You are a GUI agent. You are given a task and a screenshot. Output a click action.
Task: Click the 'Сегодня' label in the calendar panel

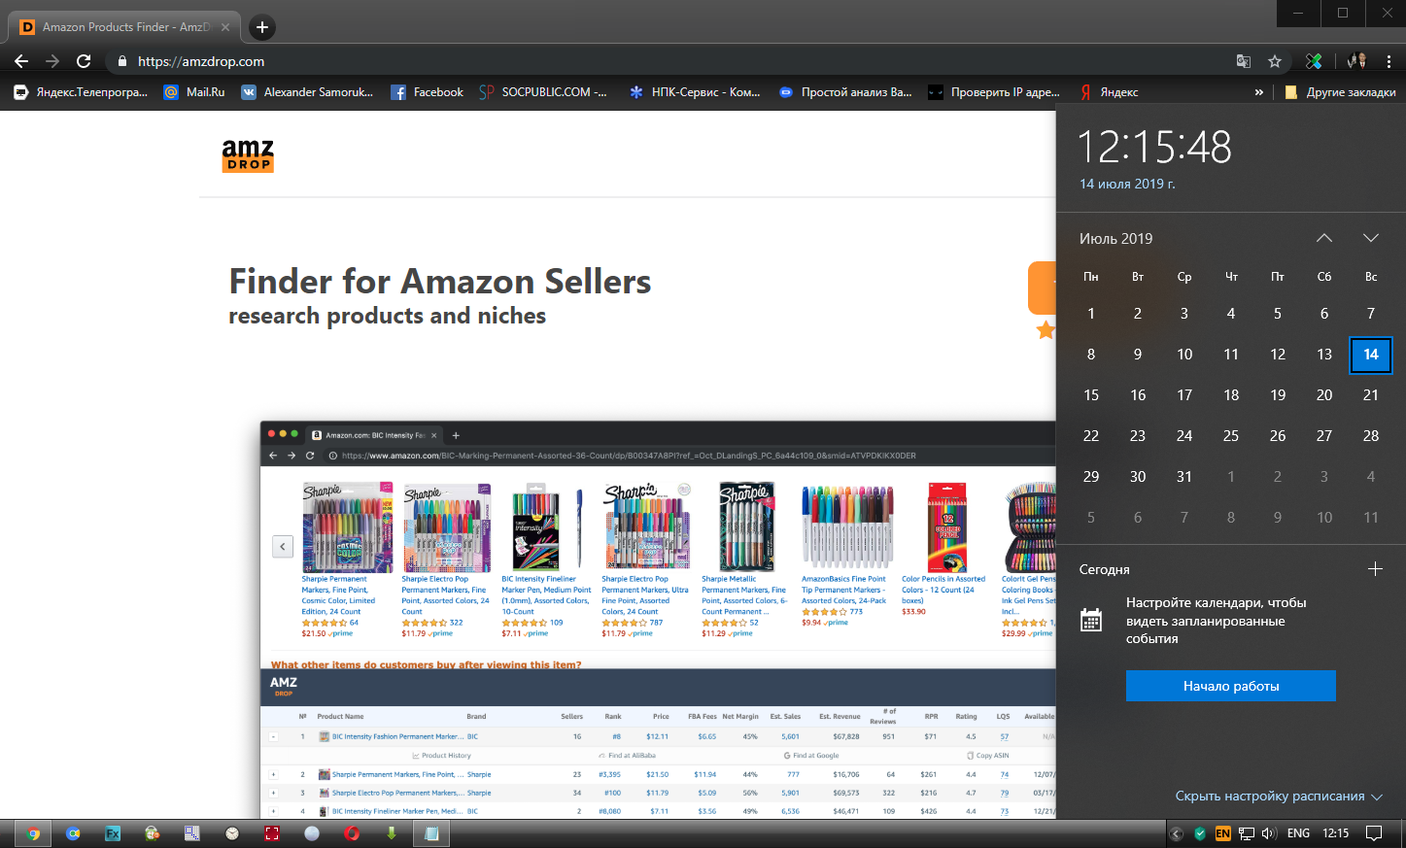(x=1105, y=569)
